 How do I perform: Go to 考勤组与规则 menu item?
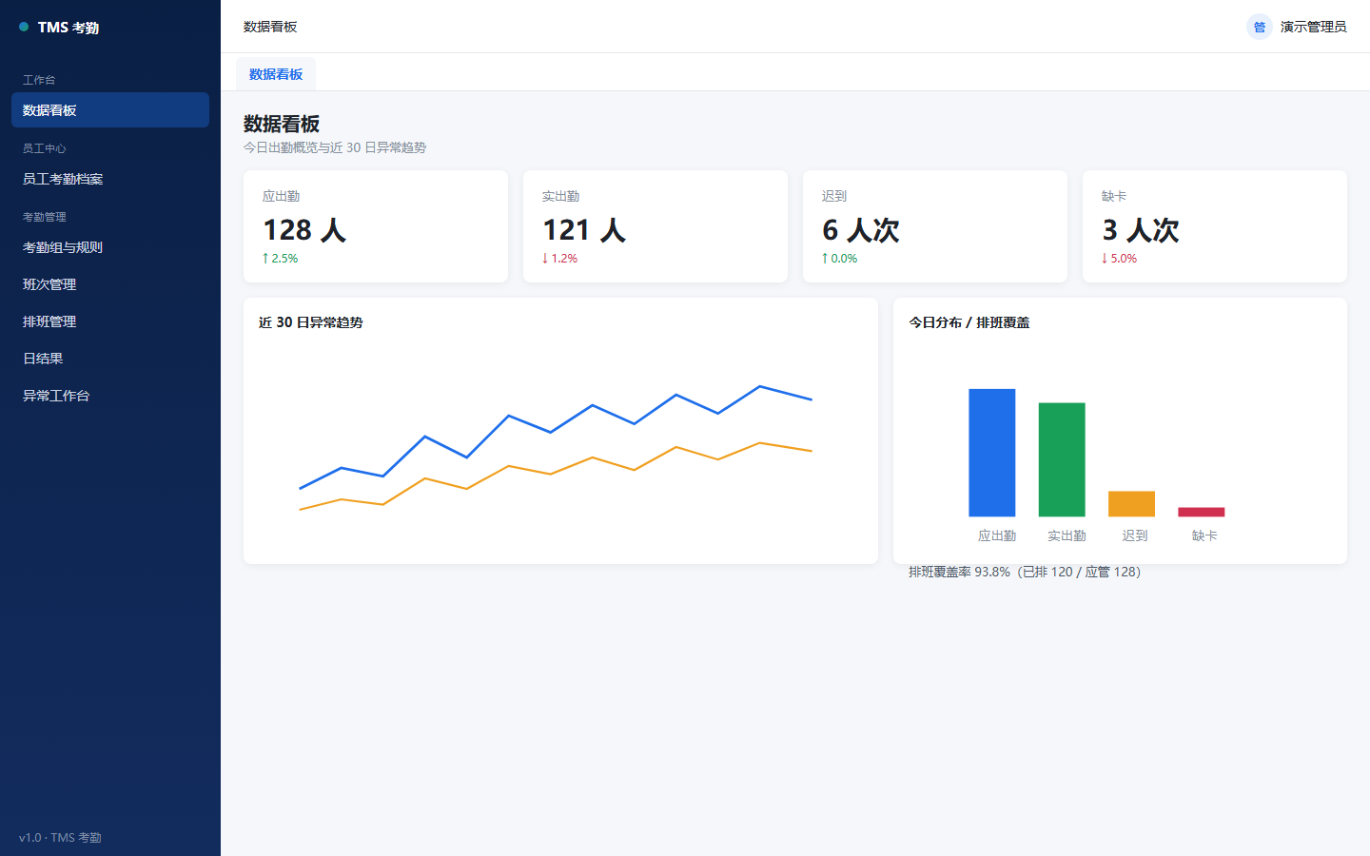[x=110, y=247]
